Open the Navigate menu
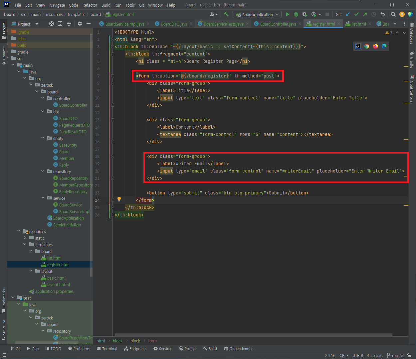This screenshot has width=416, height=359. (x=57, y=5)
